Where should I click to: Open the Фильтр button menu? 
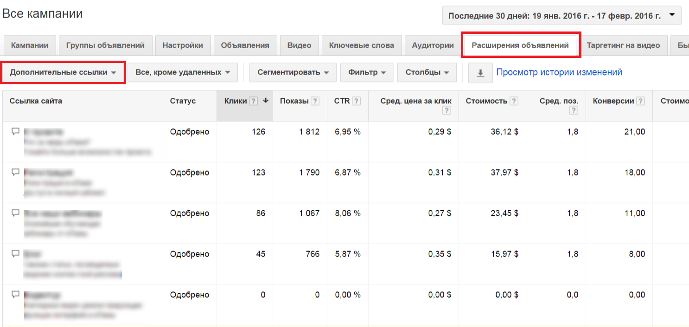pyautogui.click(x=367, y=73)
